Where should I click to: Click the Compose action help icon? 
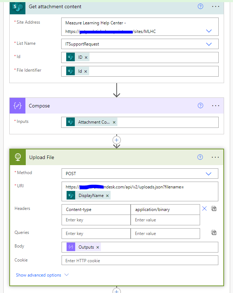pyautogui.click(x=200, y=106)
